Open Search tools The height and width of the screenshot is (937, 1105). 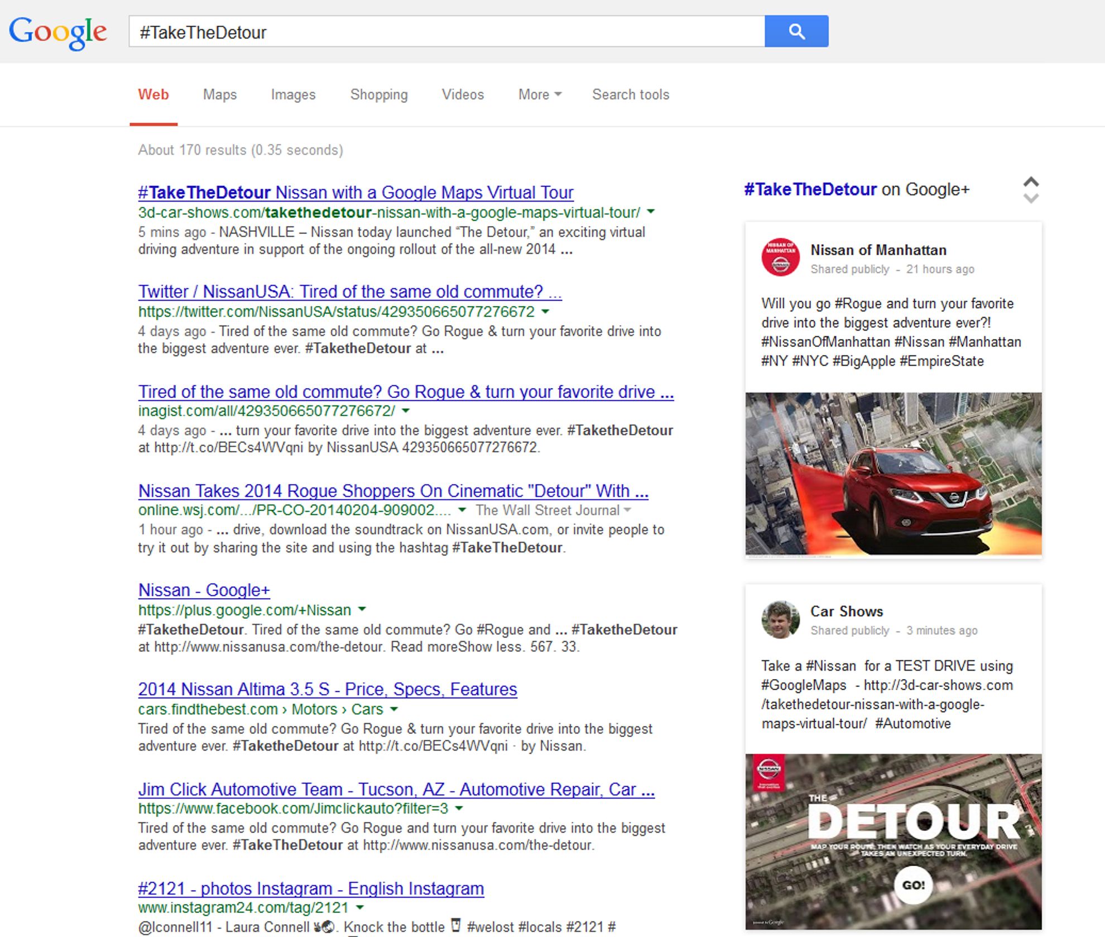pyautogui.click(x=631, y=94)
